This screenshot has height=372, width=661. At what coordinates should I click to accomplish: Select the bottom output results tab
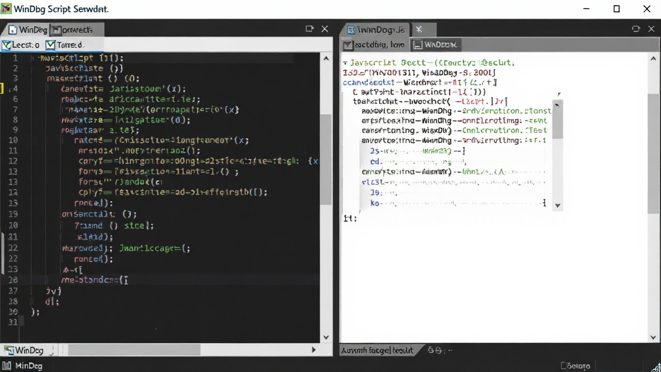[x=377, y=350]
